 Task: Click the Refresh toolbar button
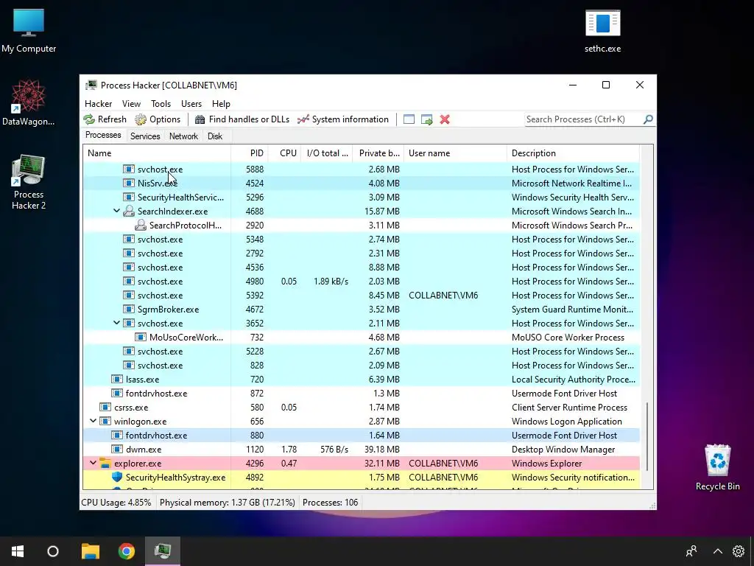(105, 119)
